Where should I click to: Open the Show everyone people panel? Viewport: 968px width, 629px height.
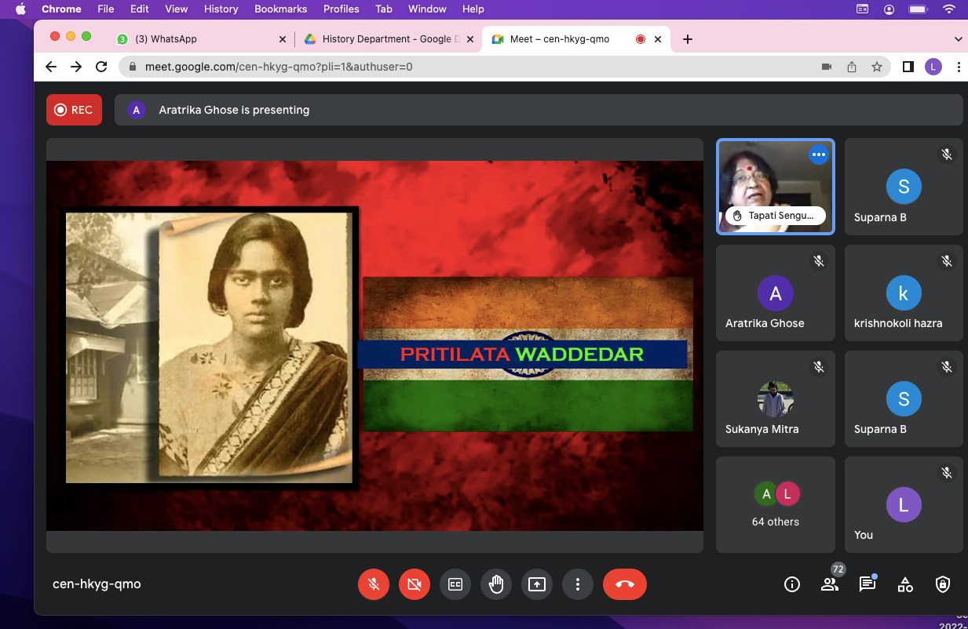click(x=829, y=584)
